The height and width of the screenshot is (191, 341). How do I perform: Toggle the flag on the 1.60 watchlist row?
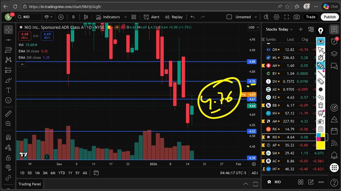pos(263,66)
